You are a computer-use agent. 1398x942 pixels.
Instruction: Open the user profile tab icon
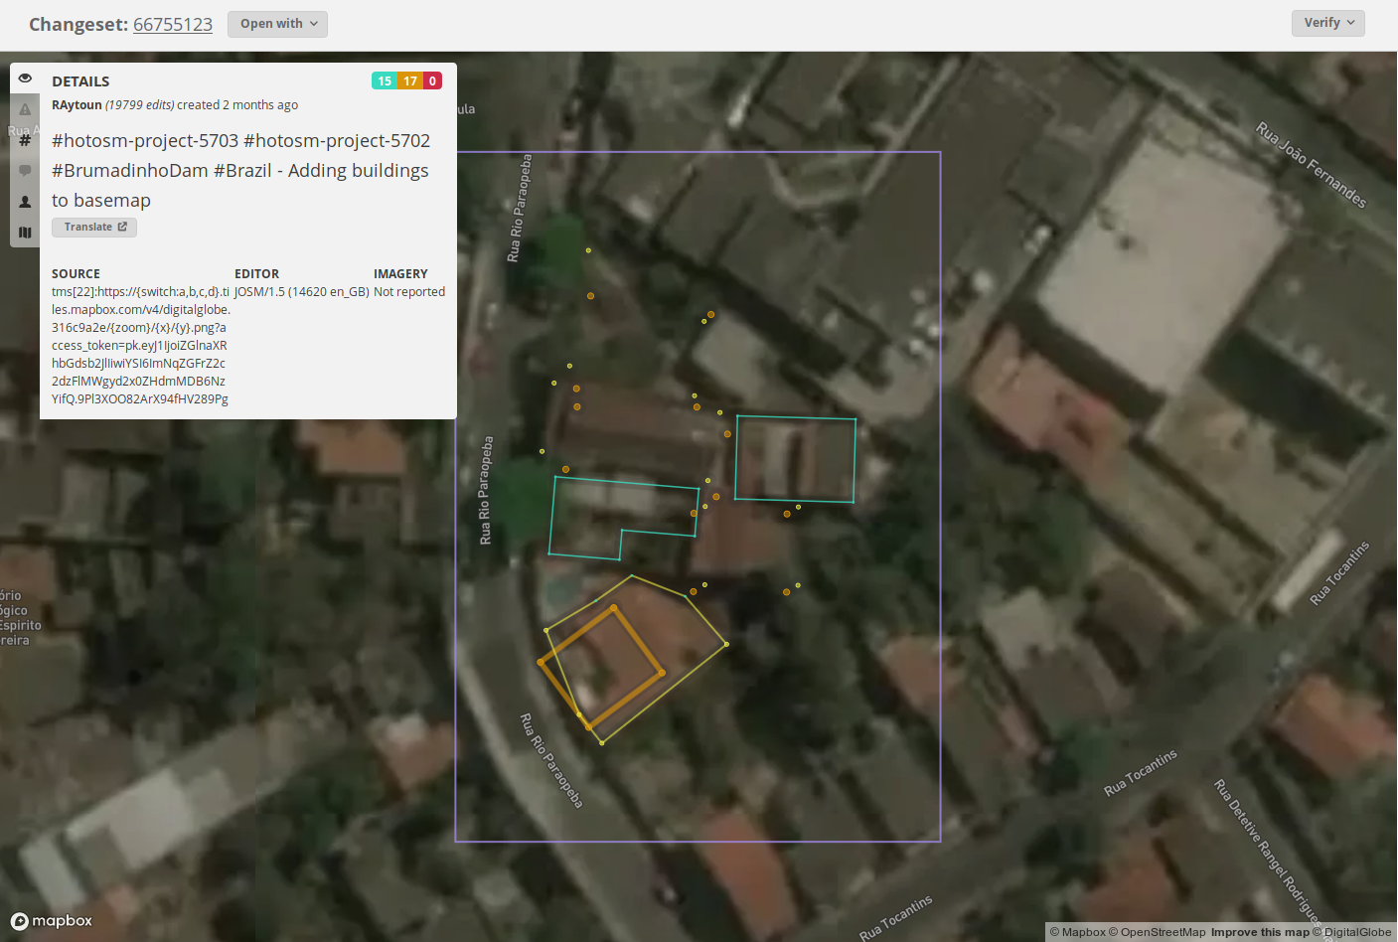[25, 202]
